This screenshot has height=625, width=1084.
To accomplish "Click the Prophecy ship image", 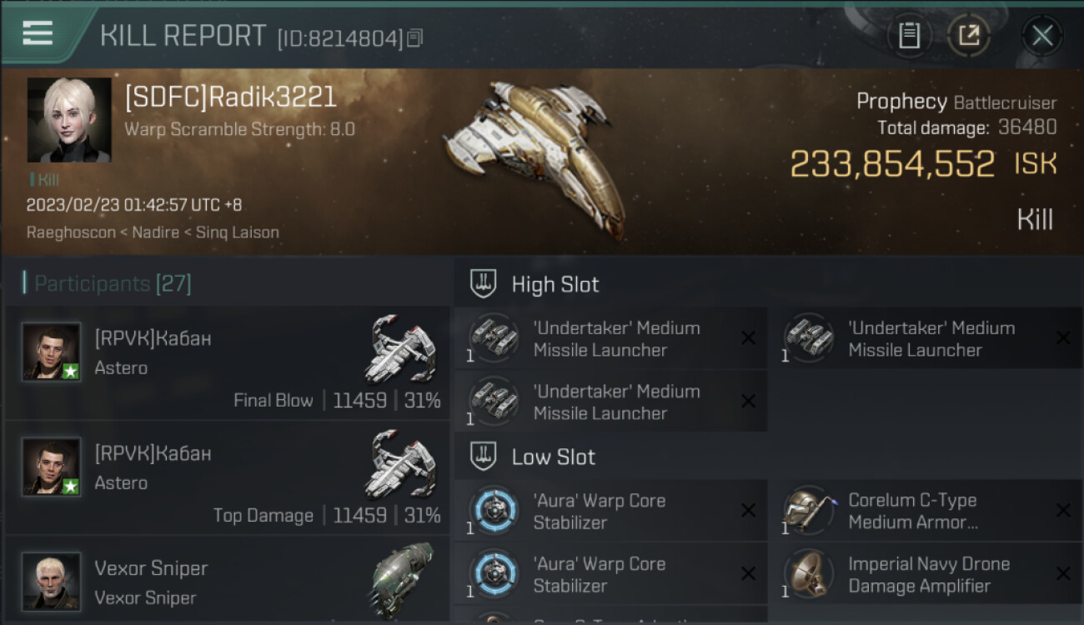I will [536, 158].
